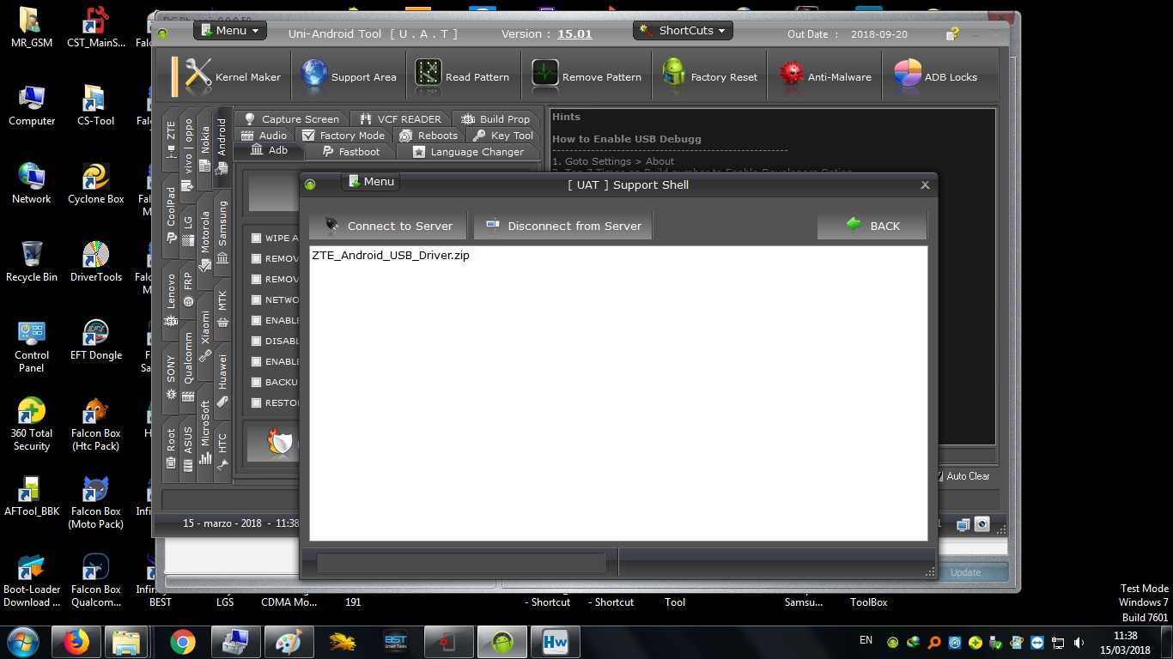Tick the WIPE checkbox
This screenshot has width=1173, height=659.
(256, 238)
